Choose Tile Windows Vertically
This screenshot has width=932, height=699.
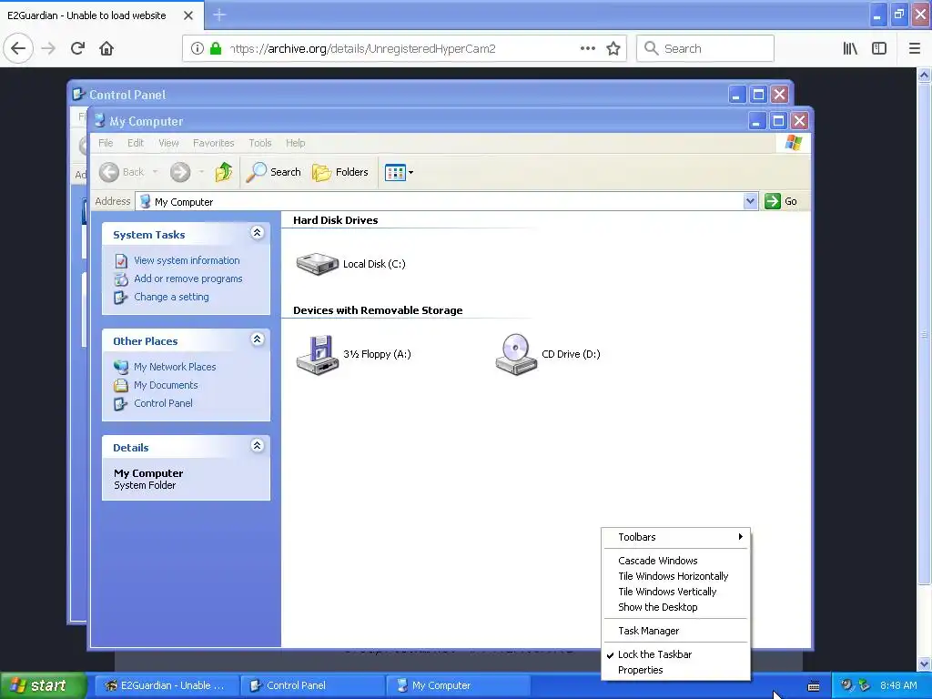(676, 592)
